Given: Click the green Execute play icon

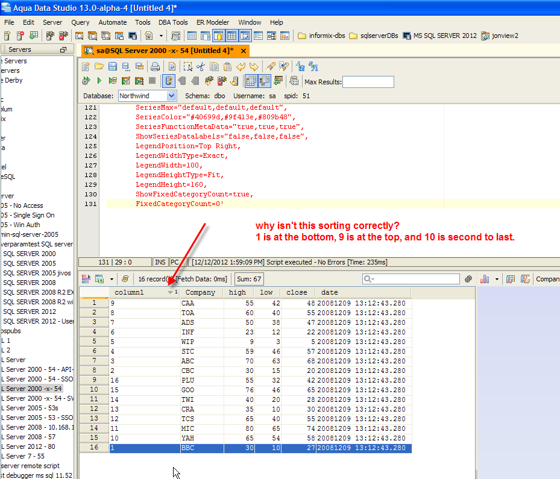Looking at the screenshot, I should pos(99,81).
